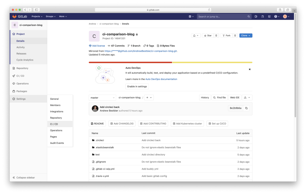Open Activity in the sidebar
306x194 pixels.
(x=28, y=47)
